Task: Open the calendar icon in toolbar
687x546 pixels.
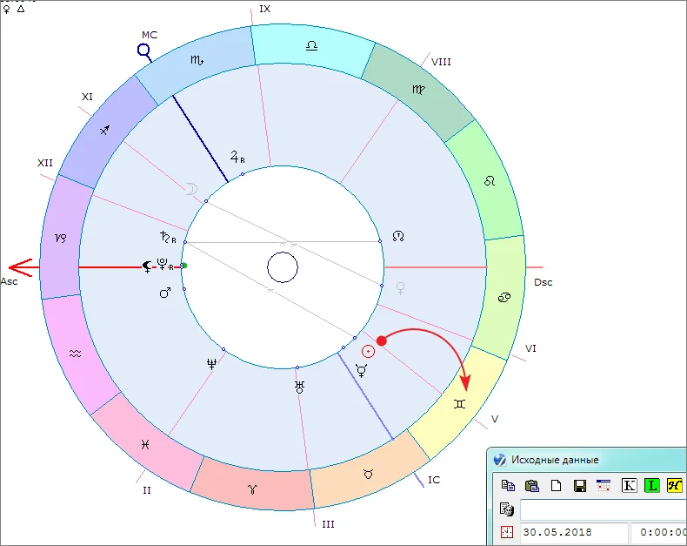Action: (604, 486)
